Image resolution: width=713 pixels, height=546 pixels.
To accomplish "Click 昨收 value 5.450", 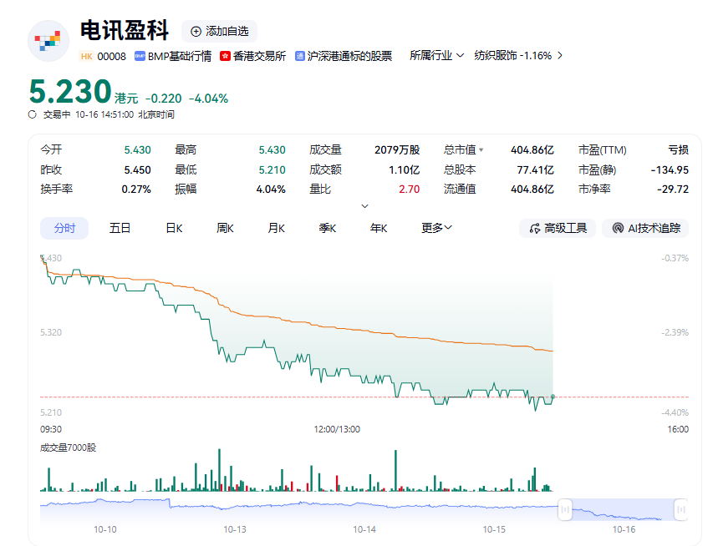I will [137, 169].
